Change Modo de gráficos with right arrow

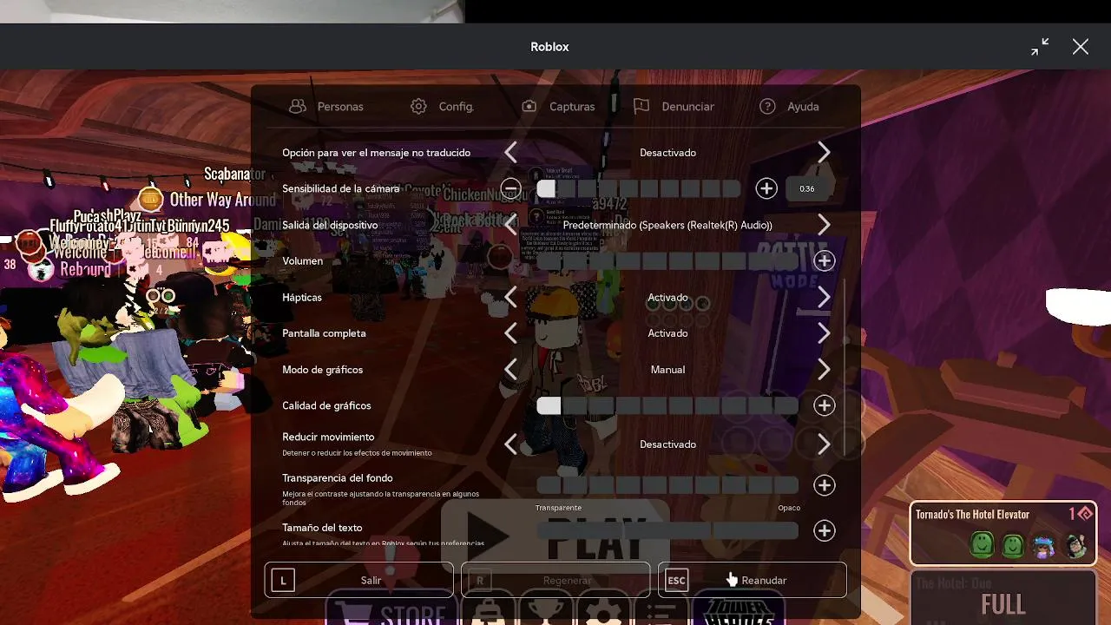tap(824, 370)
